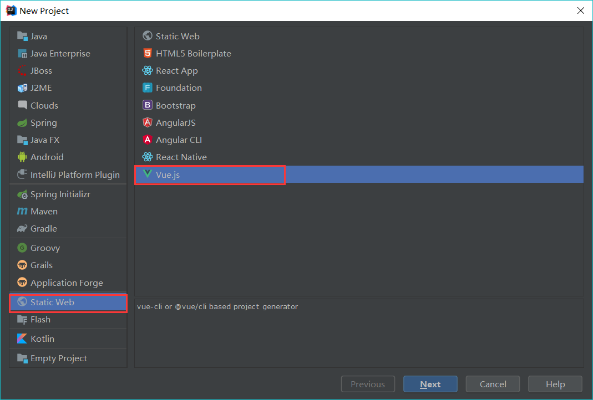Image resolution: width=593 pixels, height=400 pixels.
Task: Choose the Spring leaf icon
Action: (22, 123)
